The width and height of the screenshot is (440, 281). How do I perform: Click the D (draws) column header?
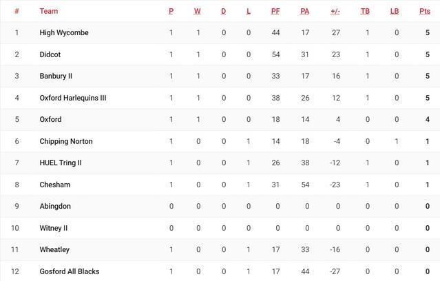coord(223,11)
